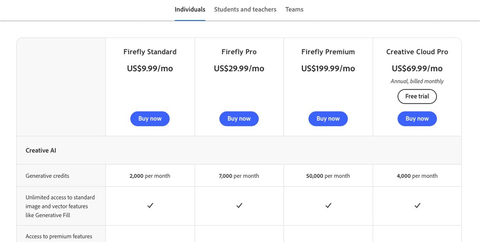480x242 pixels.
Task: Click the Creative Cloud Pro plan heading
Action: (x=417, y=52)
